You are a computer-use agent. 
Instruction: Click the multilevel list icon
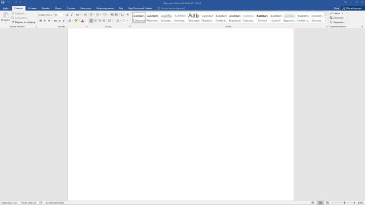coord(104,15)
